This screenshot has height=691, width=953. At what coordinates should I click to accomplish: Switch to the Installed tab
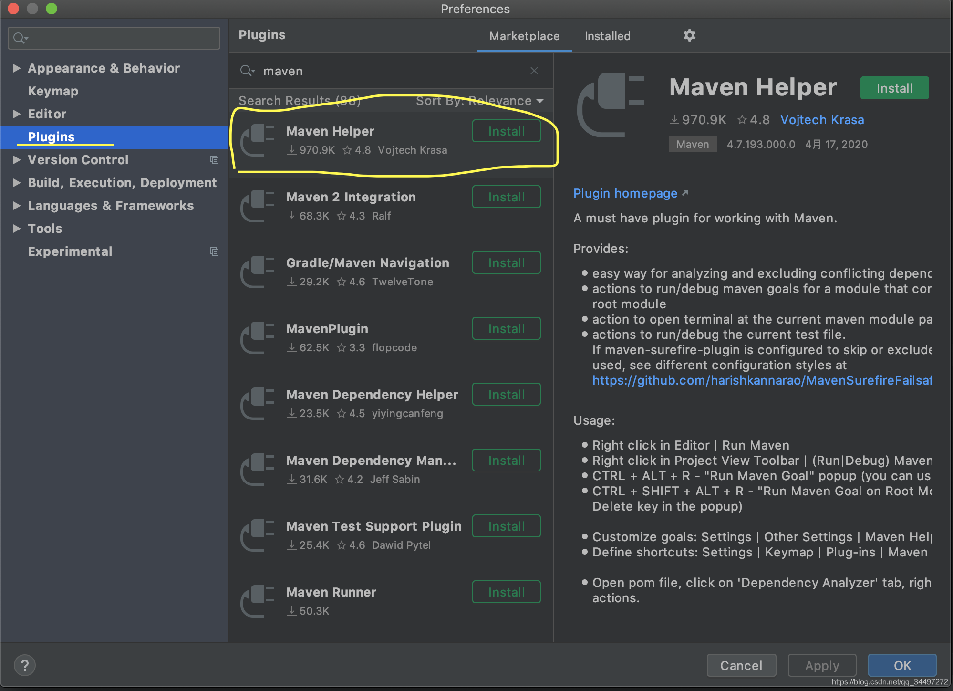(x=607, y=36)
